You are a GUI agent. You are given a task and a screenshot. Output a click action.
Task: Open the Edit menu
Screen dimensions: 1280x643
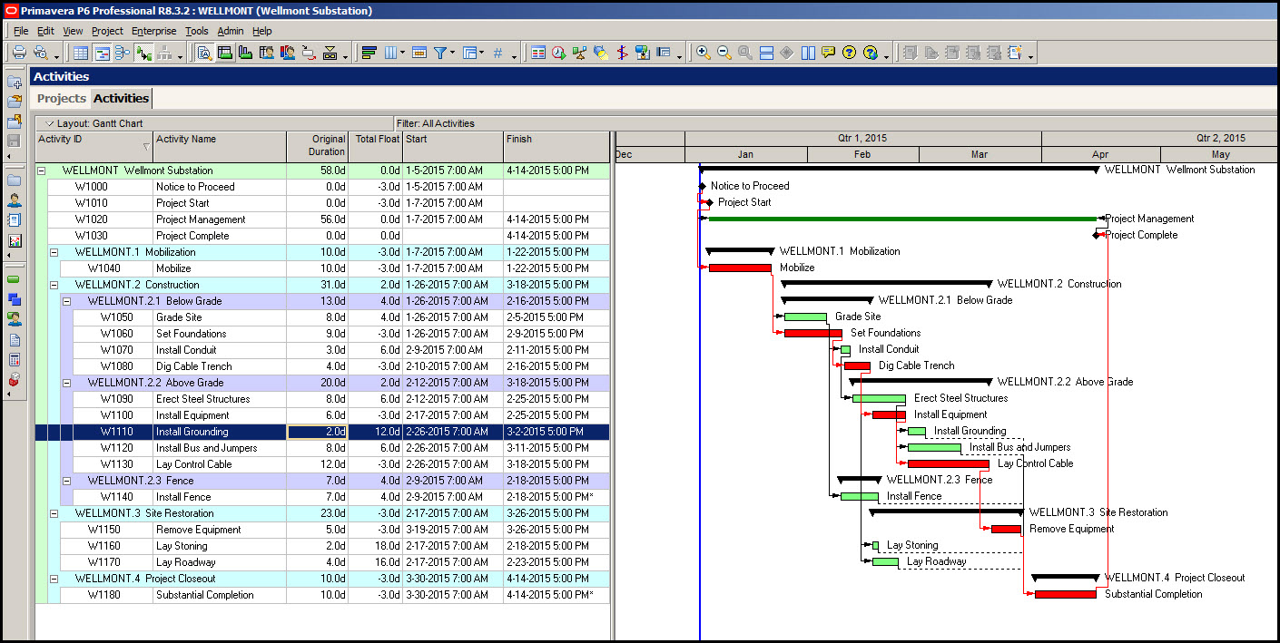pos(45,31)
